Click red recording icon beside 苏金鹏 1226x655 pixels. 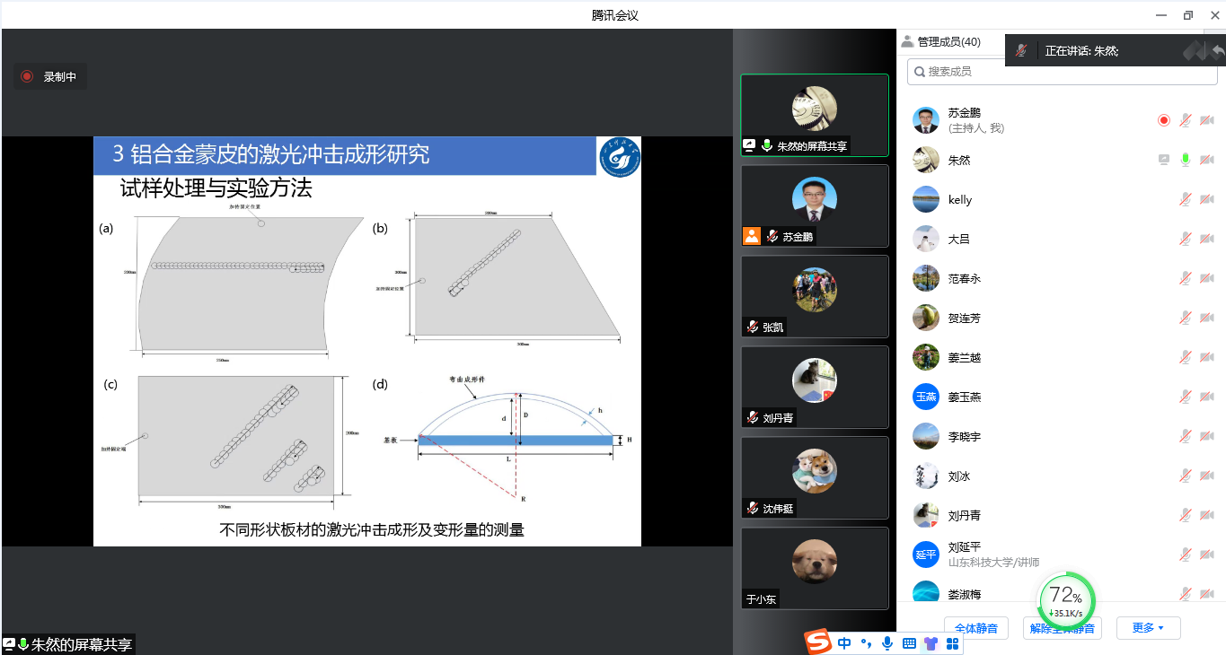pyautogui.click(x=1164, y=120)
